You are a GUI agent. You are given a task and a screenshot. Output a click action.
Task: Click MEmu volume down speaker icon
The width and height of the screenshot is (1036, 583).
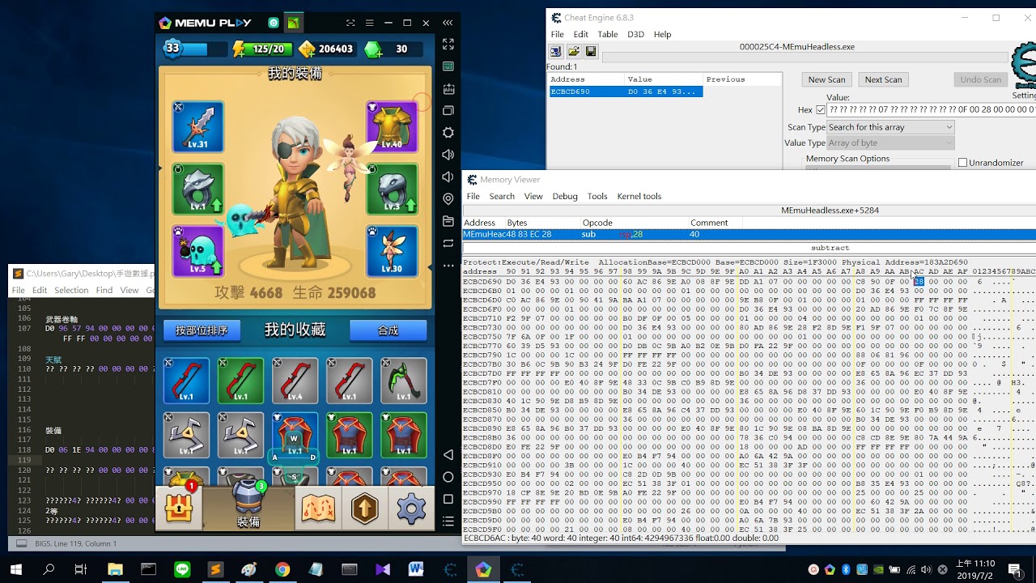448,177
